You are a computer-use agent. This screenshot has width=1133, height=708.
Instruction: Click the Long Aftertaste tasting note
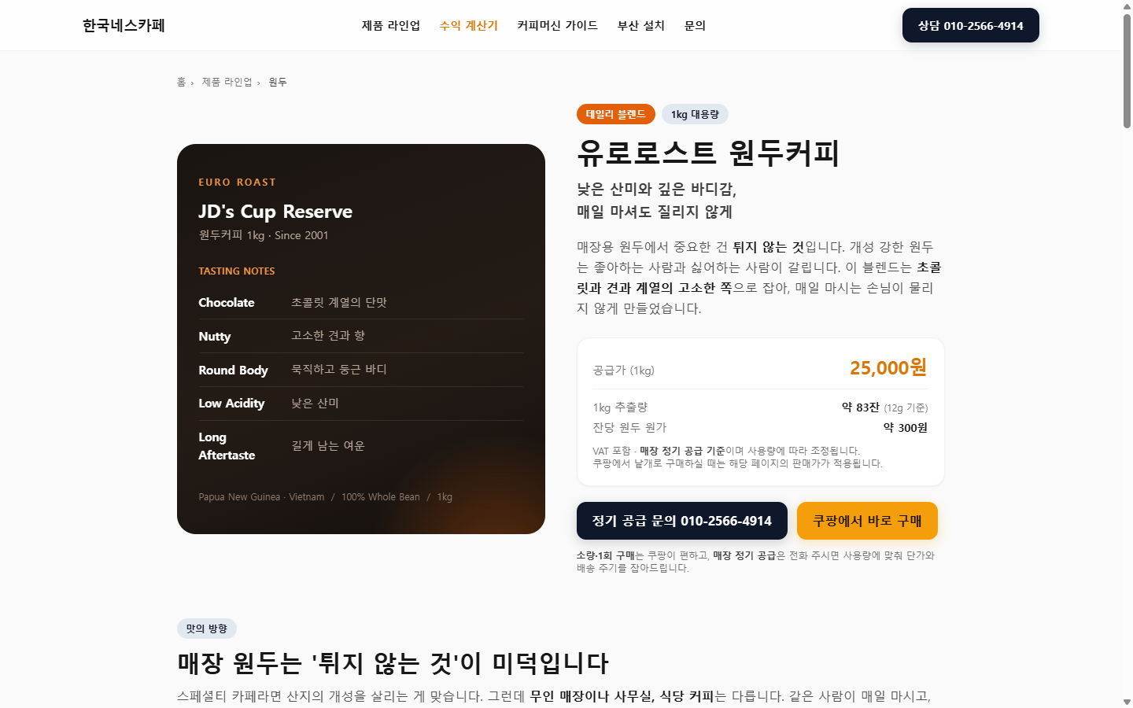pos(361,446)
